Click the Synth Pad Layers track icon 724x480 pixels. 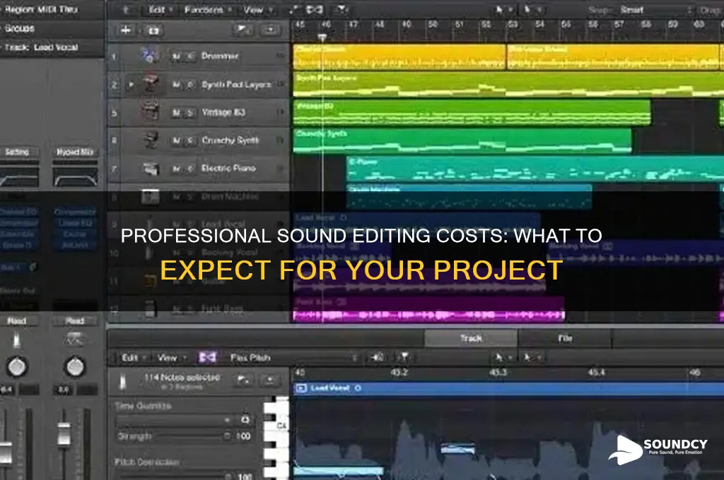pyautogui.click(x=151, y=84)
